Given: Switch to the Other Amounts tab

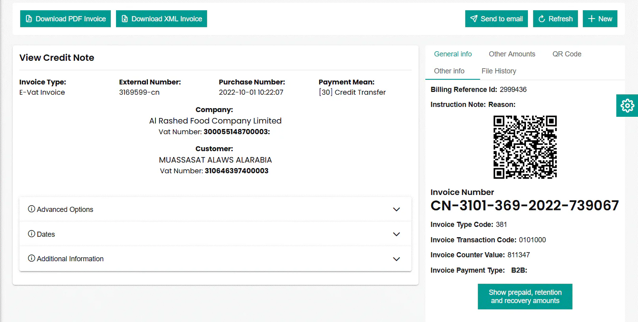Looking at the screenshot, I should [512, 54].
